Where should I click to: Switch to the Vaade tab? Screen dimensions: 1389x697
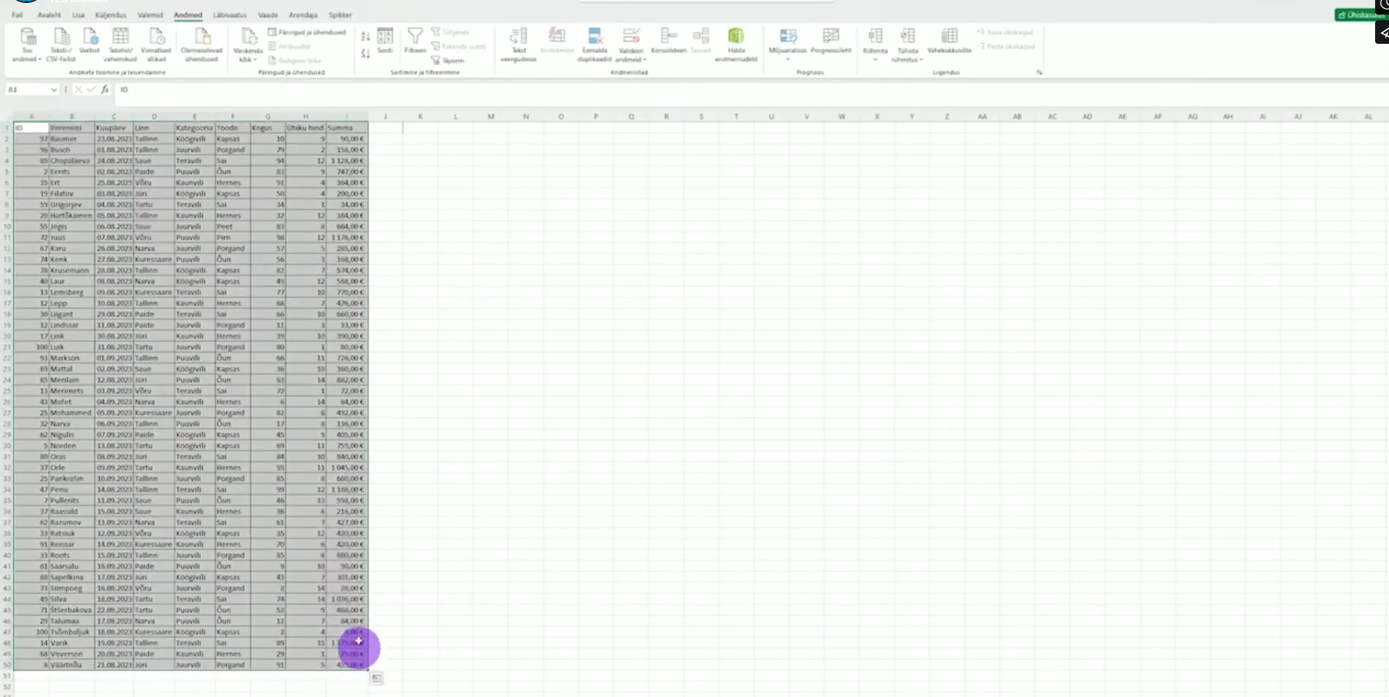268,15
